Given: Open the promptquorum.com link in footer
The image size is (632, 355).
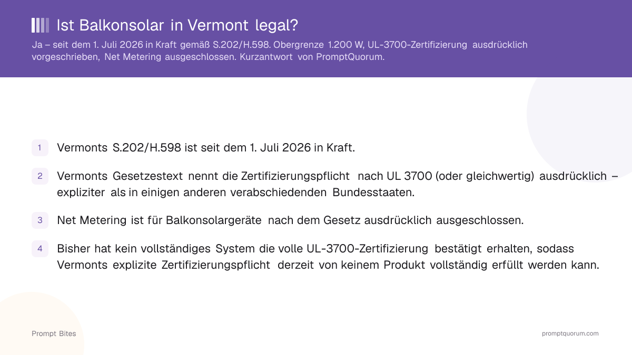Looking at the screenshot, I should 570,333.
